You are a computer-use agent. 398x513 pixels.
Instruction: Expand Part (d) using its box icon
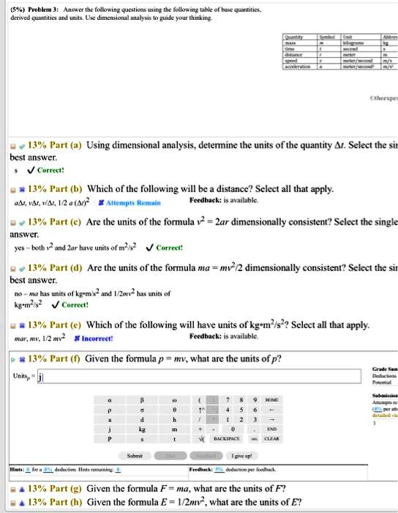(13, 269)
